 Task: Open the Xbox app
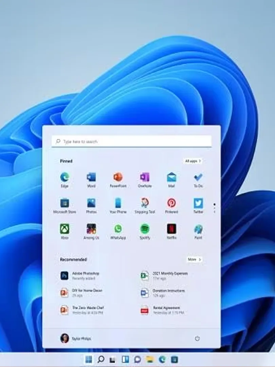pos(65,231)
